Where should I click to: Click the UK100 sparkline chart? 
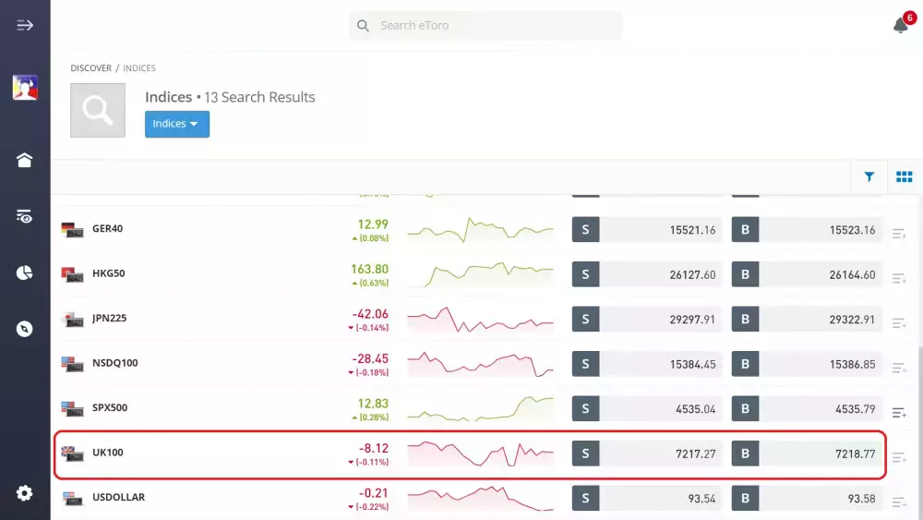(x=480, y=453)
